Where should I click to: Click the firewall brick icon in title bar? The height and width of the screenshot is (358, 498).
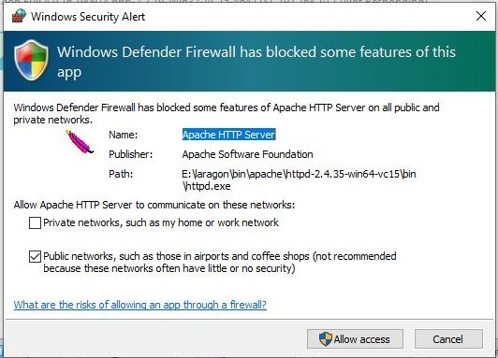click(x=19, y=16)
